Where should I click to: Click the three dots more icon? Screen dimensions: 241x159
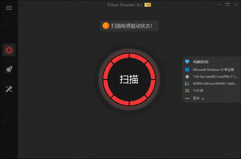tap(187, 98)
